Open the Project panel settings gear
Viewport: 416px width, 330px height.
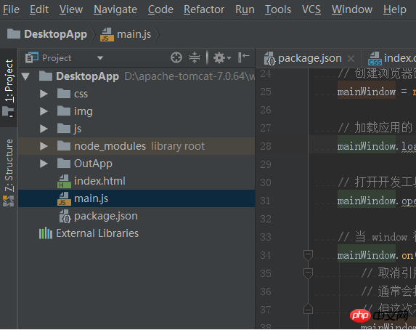222,57
